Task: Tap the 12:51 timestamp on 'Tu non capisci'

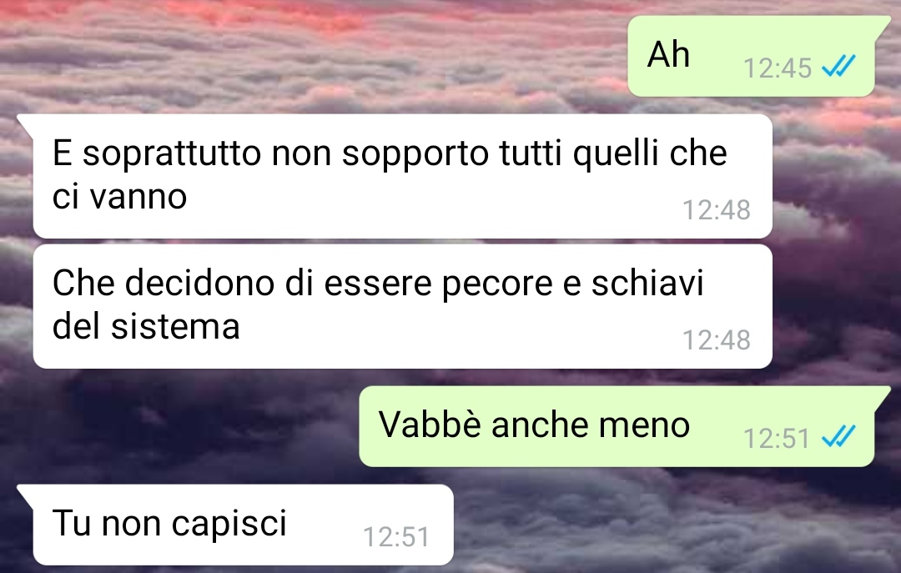Action: (396, 537)
